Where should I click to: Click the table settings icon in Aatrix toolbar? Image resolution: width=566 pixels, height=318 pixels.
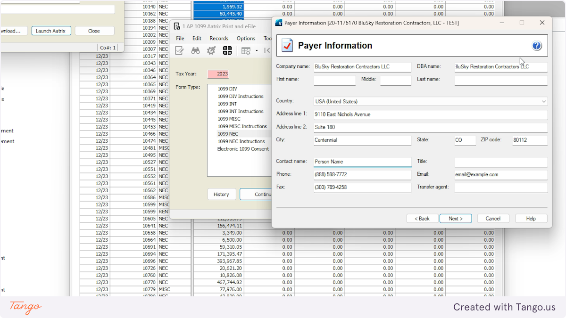(246, 50)
